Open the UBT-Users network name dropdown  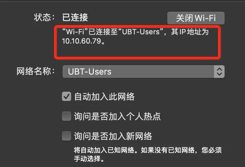click(x=144, y=72)
